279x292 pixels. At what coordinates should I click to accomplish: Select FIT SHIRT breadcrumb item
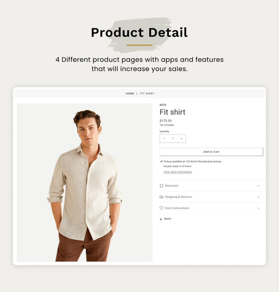(147, 94)
